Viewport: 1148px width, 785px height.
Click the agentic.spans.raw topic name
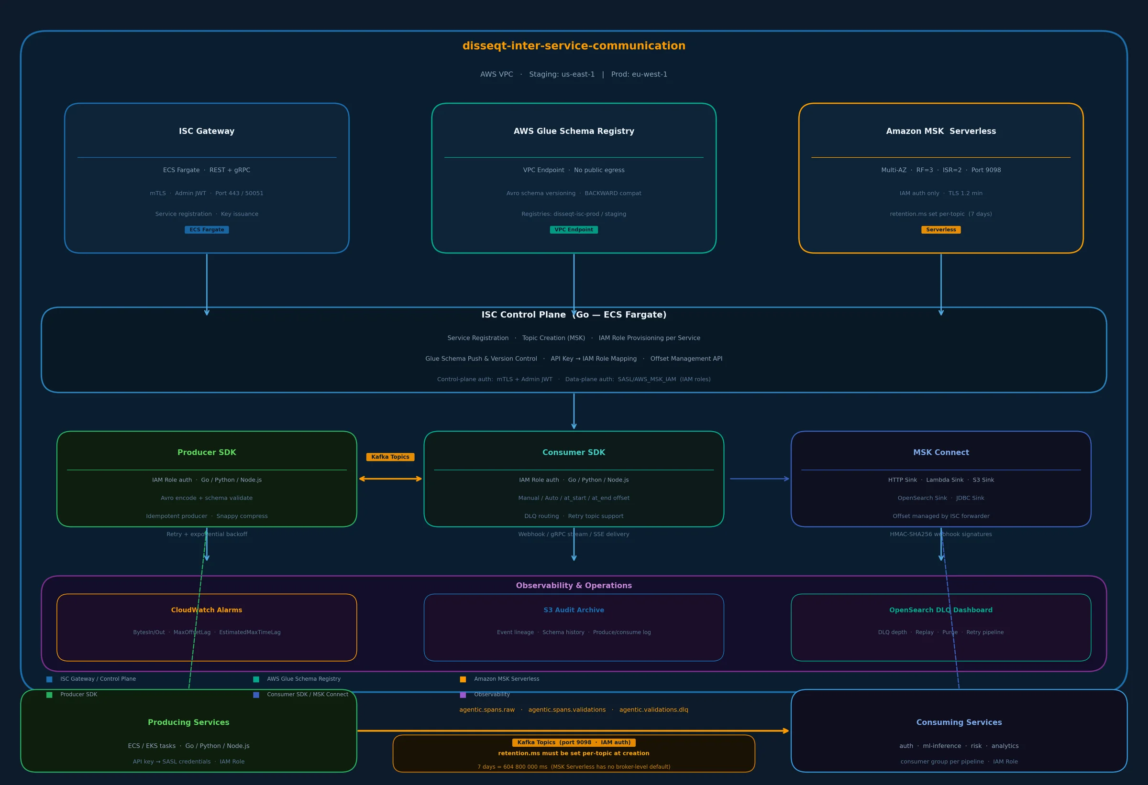486,710
